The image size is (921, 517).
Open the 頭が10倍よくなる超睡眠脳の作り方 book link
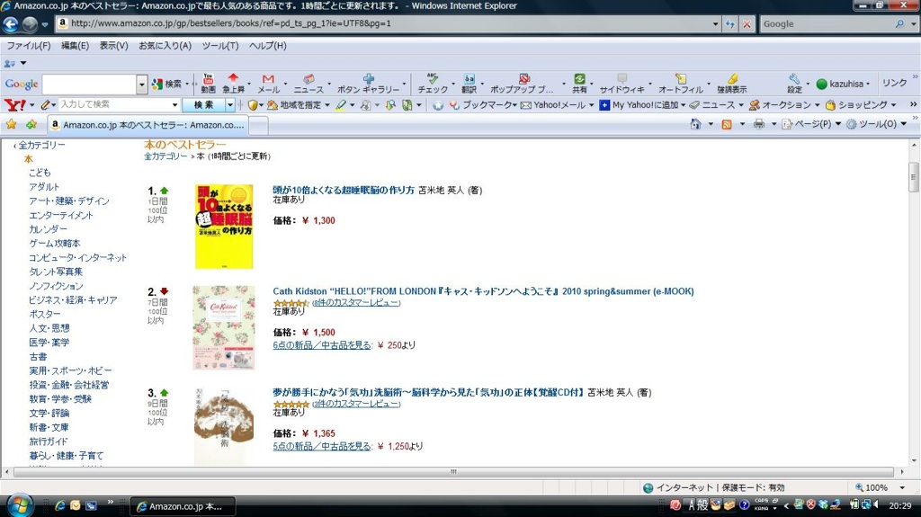tap(344, 190)
